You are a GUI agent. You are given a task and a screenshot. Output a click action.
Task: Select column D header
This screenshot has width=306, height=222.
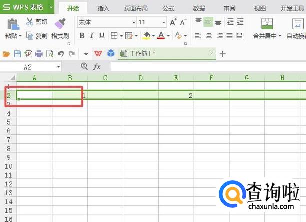click(141, 78)
